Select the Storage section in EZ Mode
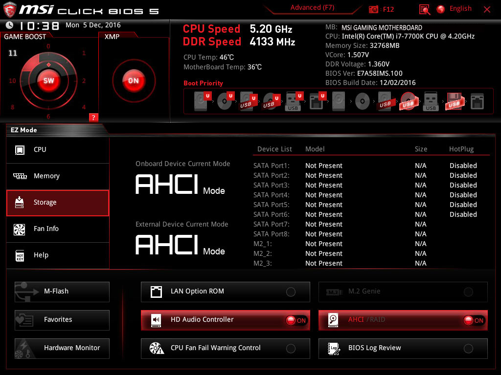Image resolution: width=501 pixels, height=375 pixels. coord(58,203)
